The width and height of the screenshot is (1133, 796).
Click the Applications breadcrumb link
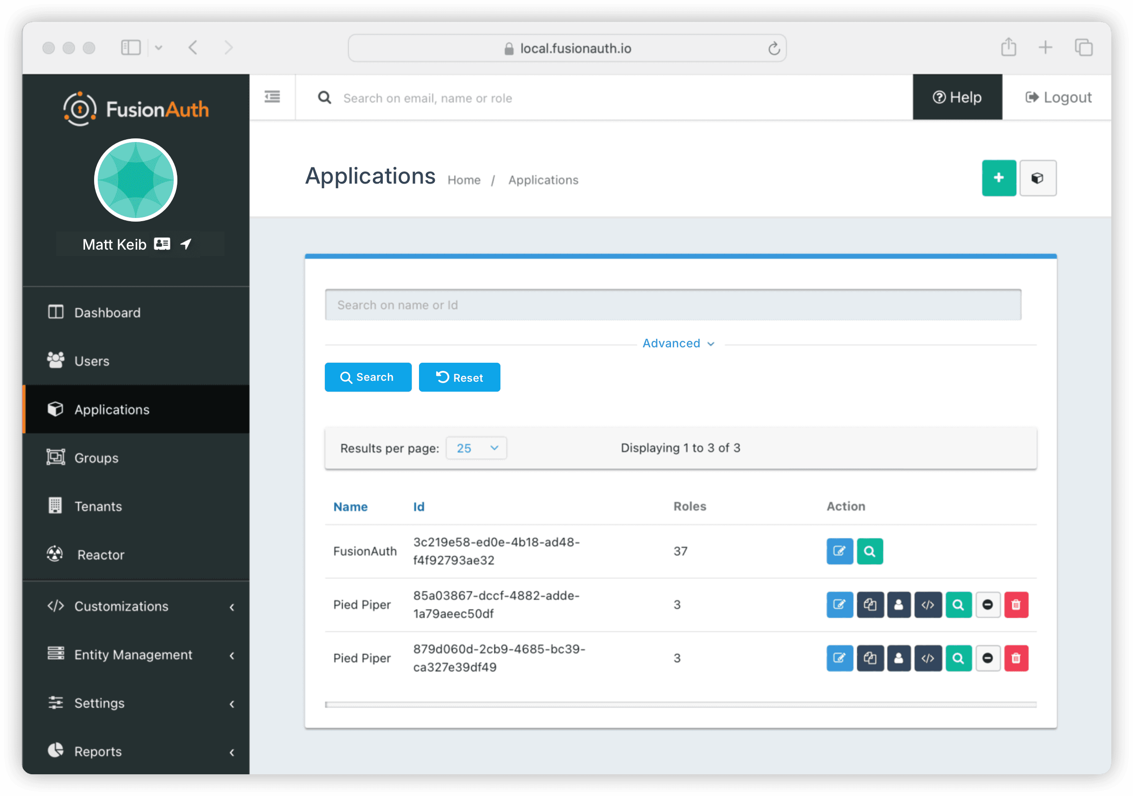pos(543,180)
